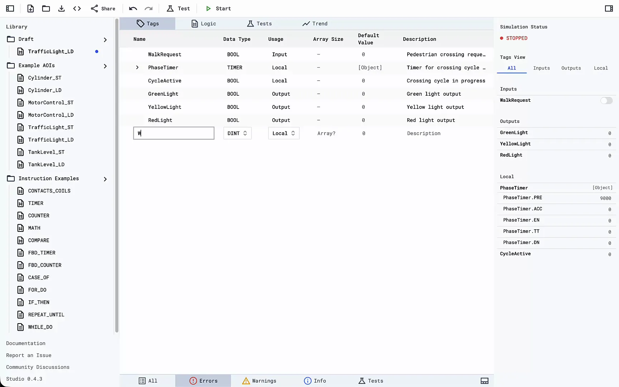Click the download icon in toolbar
Image resolution: width=619 pixels, height=387 pixels.
click(x=61, y=9)
